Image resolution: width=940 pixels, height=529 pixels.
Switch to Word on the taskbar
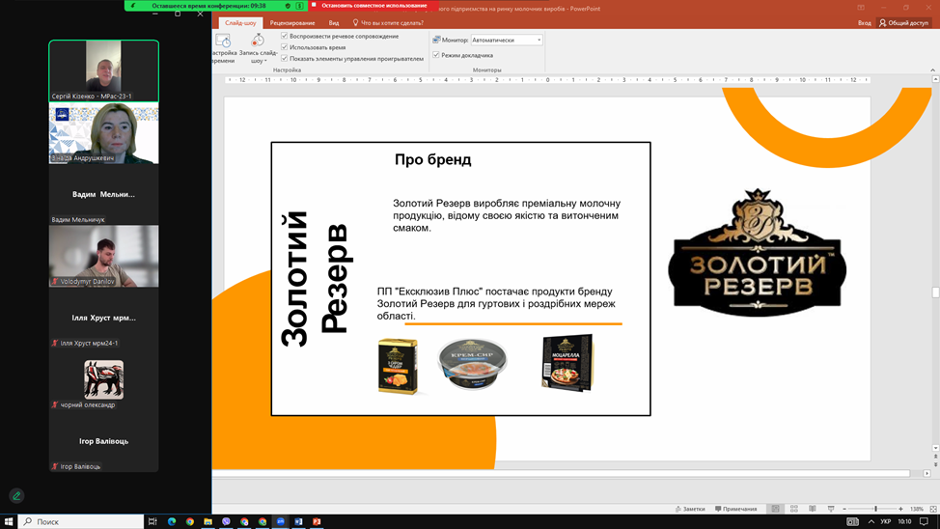tap(298, 521)
